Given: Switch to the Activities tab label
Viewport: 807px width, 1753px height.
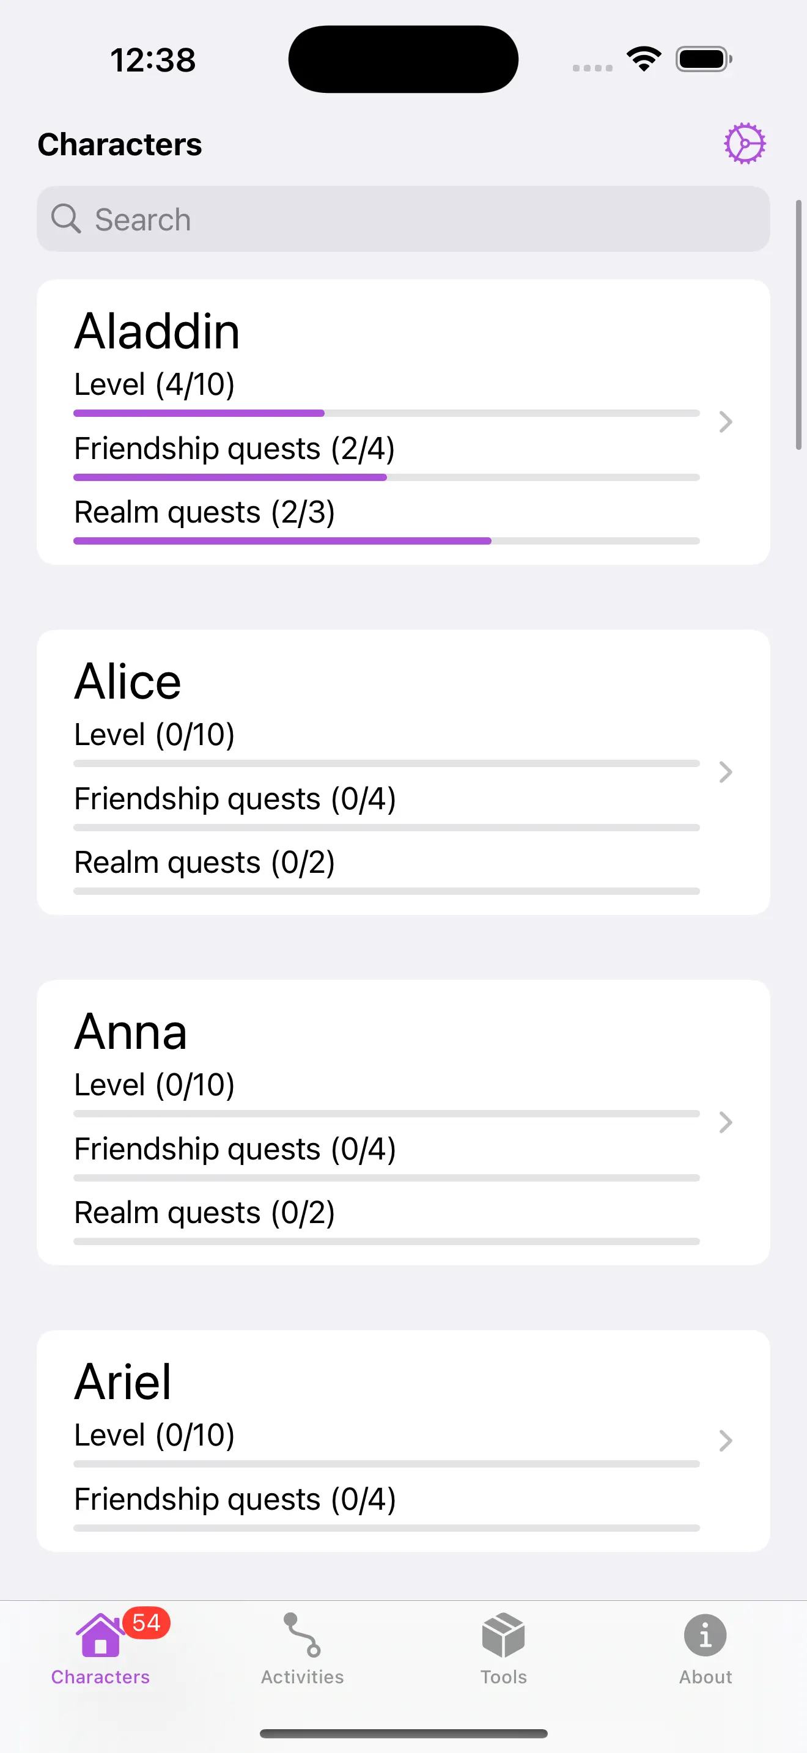Looking at the screenshot, I should 302,1677.
